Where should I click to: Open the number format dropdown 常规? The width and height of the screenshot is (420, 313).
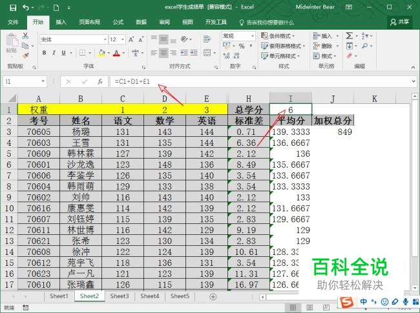252,36
